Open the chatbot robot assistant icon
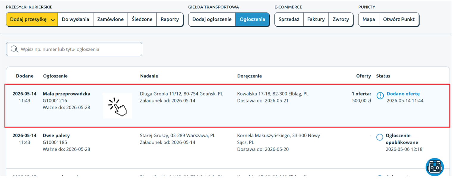This screenshot has height=179, width=453. tap(435, 167)
